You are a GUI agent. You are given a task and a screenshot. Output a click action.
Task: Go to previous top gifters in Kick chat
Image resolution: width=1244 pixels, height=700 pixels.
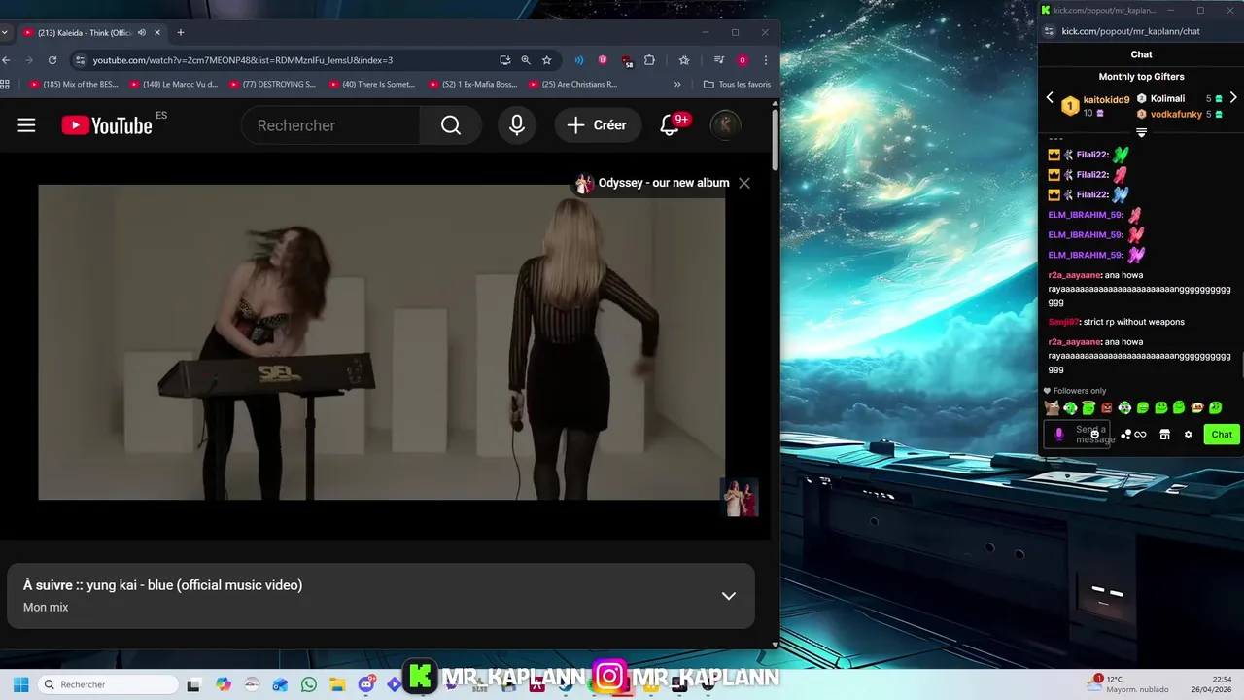[x=1050, y=98]
